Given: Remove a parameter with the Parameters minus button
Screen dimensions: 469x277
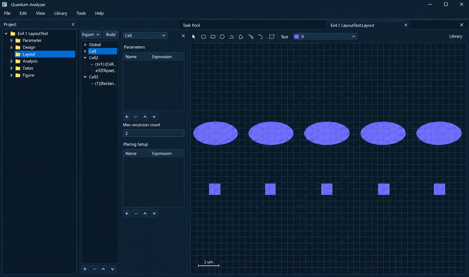Looking at the screenshot, I should (x=136, y=117).
